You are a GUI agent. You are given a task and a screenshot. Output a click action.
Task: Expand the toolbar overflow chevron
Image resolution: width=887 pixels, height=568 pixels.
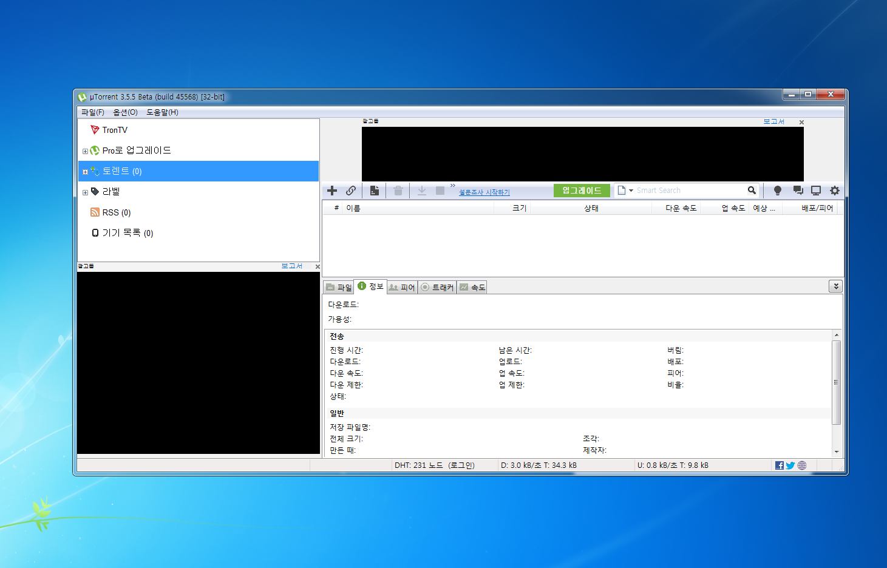point(453,186)
